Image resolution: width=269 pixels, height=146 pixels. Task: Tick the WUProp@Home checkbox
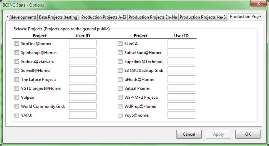click(120, 106)
